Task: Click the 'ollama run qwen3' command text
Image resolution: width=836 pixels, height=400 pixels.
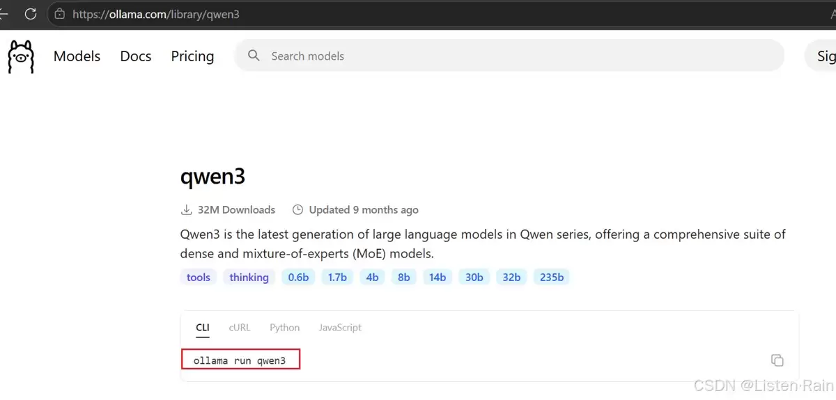Action: click(240, 360)
